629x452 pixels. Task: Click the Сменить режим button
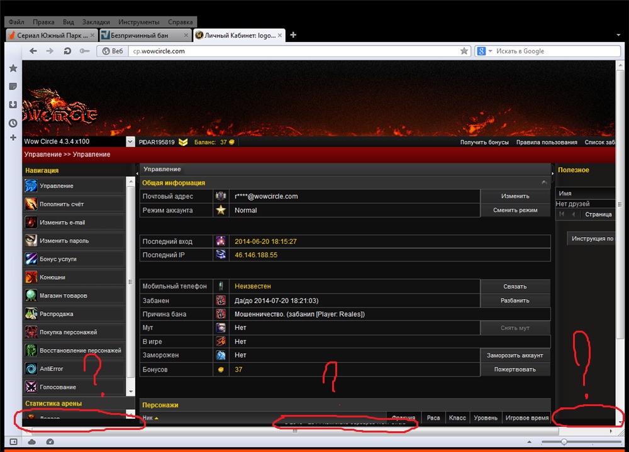[x=515, y=210]
